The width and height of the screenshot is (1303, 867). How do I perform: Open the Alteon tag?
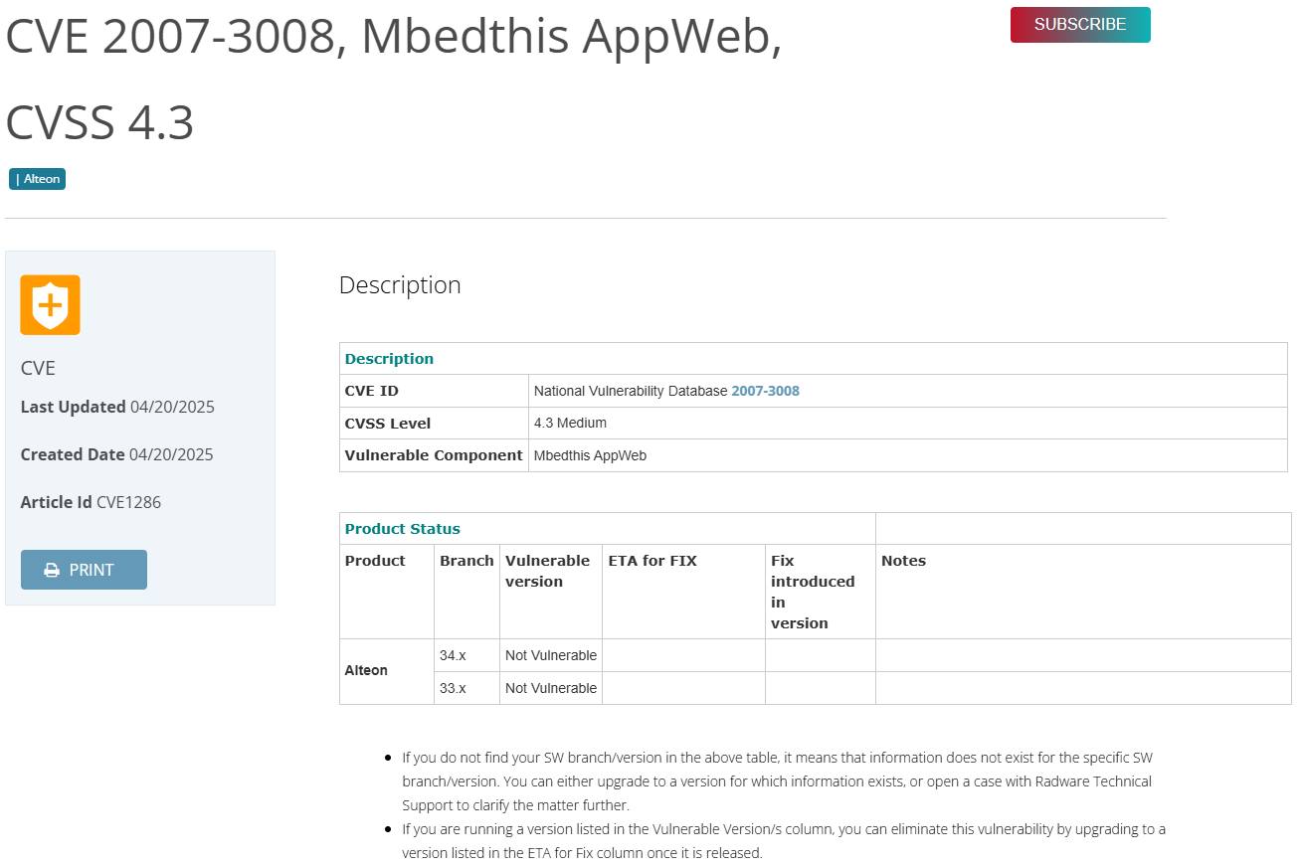38,179
